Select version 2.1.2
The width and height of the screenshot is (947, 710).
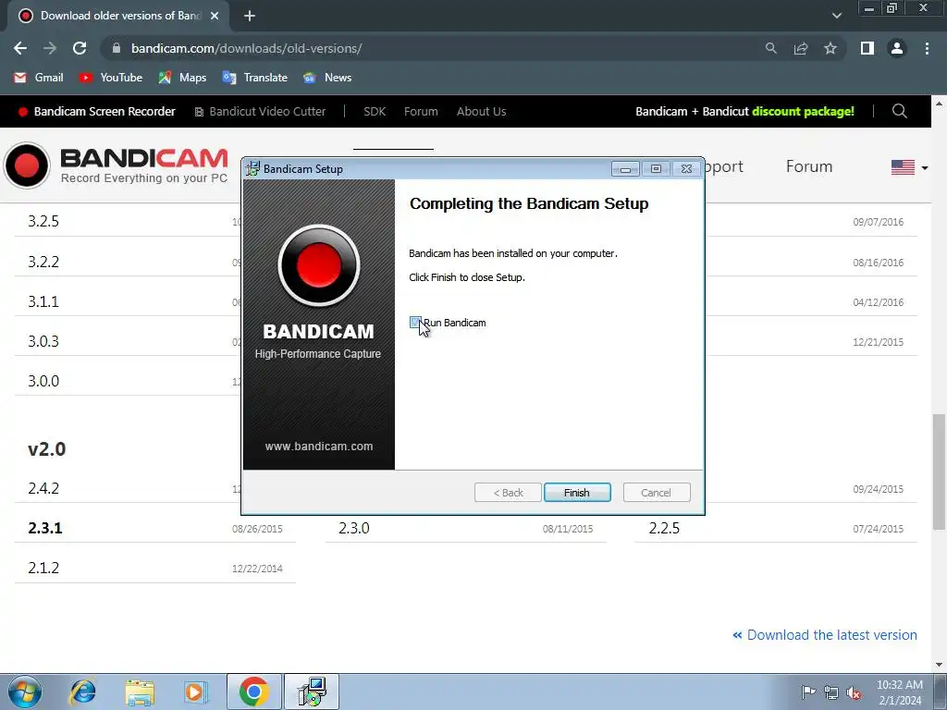(x=43, y=568)
